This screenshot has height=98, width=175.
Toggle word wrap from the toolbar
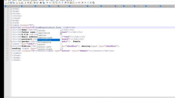pyautogui.click(x=60, y=3)
